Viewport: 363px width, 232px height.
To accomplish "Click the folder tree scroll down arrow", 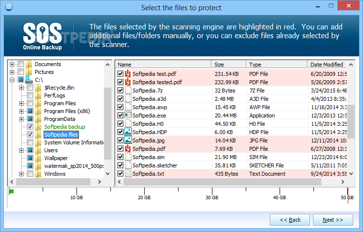I will [107, 174].
